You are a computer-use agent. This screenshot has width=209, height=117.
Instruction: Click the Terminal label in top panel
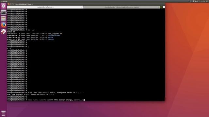click(x=4, y=1)
